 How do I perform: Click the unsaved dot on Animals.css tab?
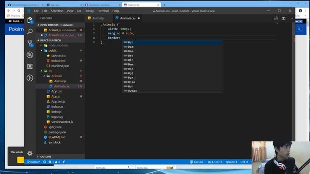(139, 18)
